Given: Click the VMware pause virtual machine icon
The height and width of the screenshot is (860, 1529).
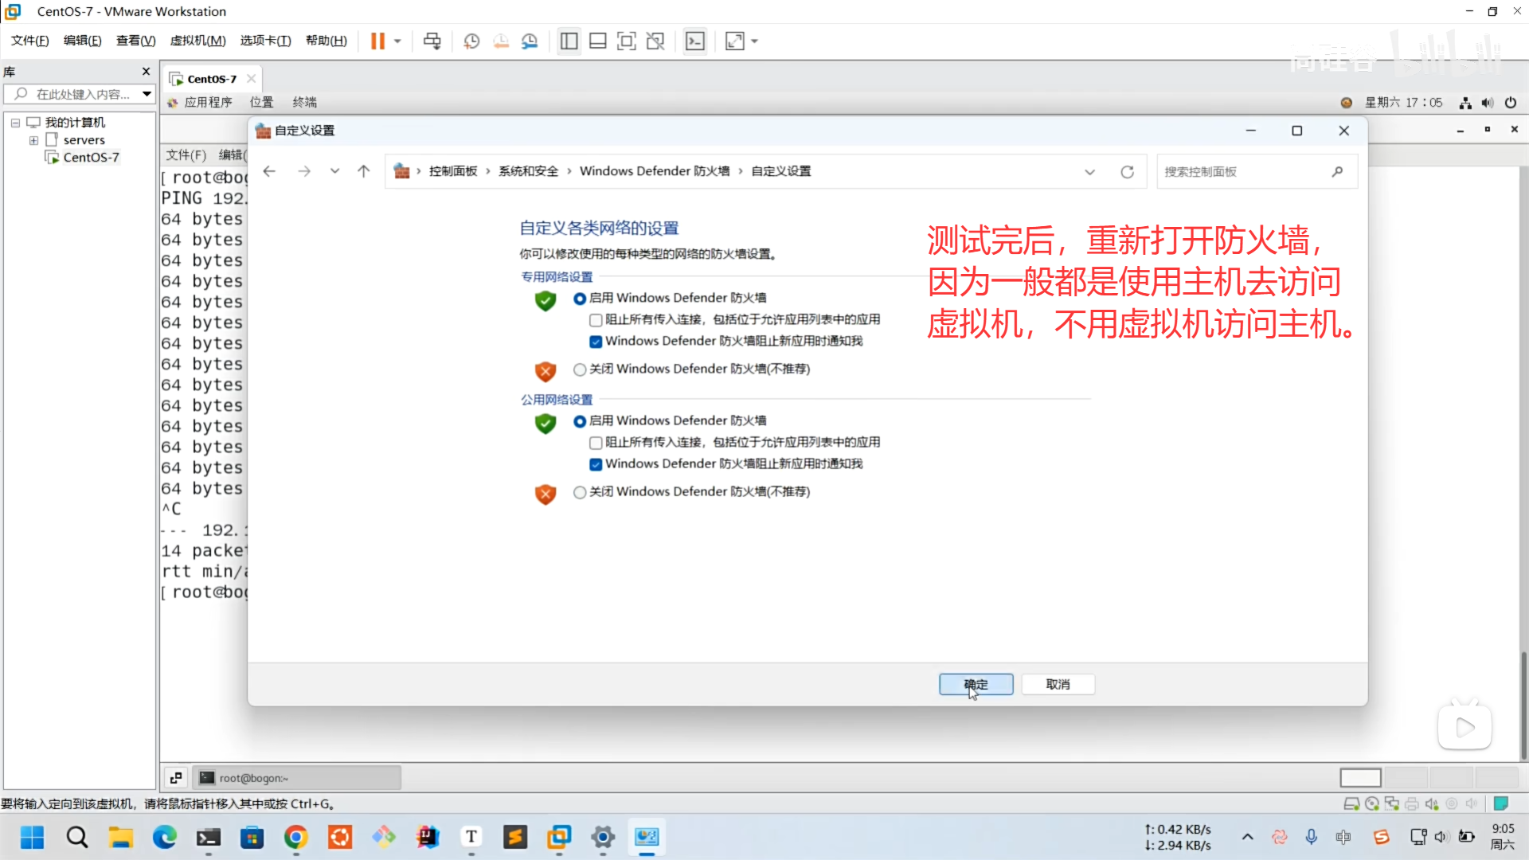Looking at the screenshot, I should click(377, 41).
